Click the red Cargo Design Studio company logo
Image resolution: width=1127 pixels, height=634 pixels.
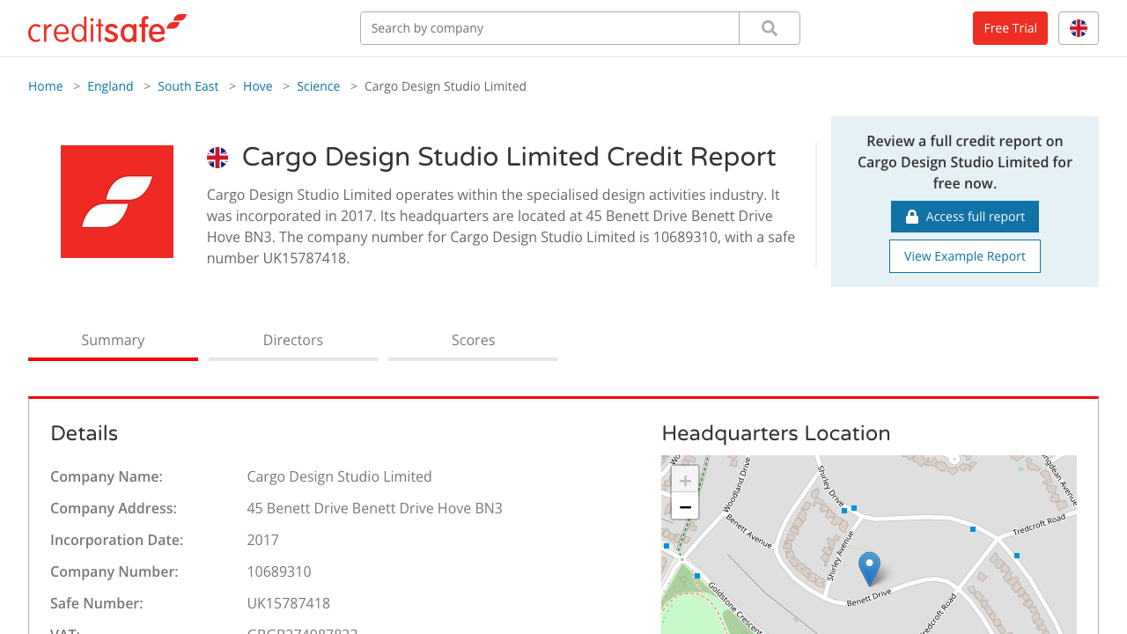[x=116, y=201]
